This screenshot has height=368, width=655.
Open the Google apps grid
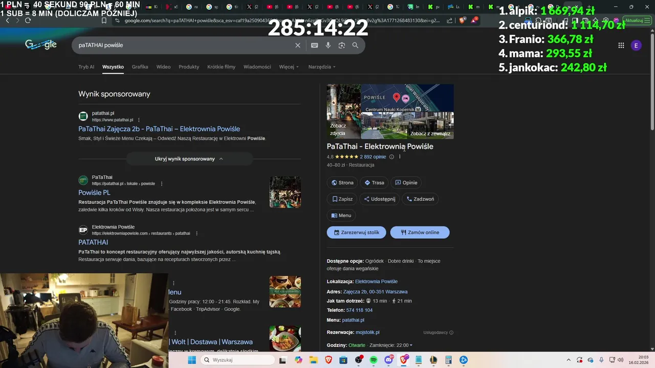click(621, 45)
